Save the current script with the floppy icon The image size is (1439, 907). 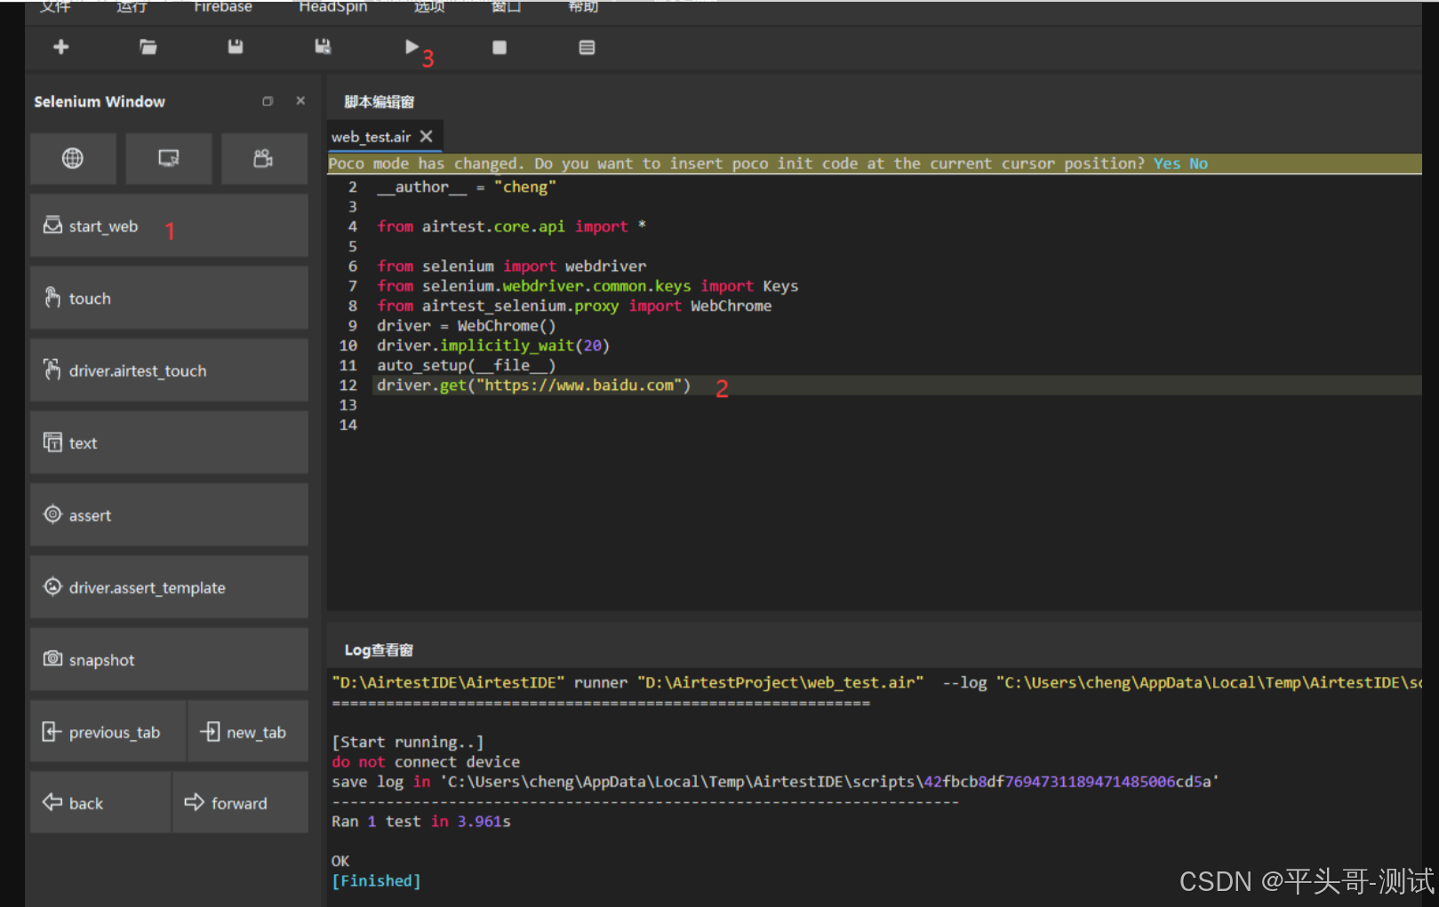(236, 47)
